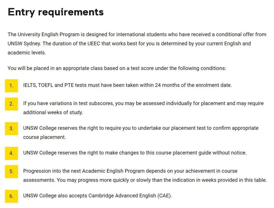Click the words "additional weeks of study"
274x208 pixels.
pyautogui.click(x=53, y=112)
